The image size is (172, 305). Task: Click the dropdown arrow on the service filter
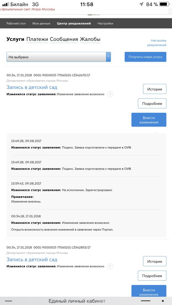(108, 57)
